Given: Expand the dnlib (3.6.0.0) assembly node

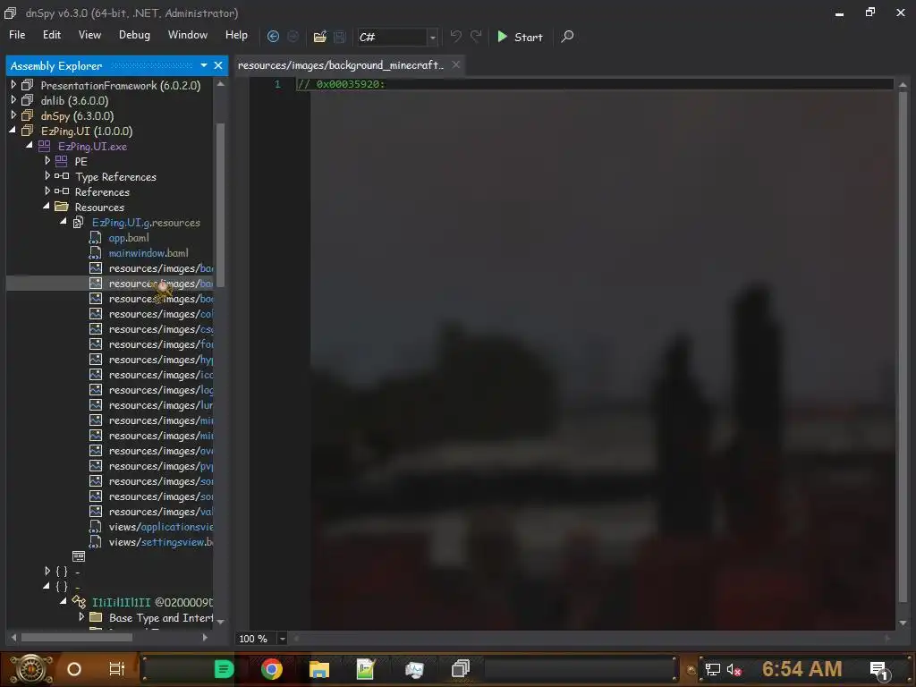Looking at the screenshot, I should tap(13, 100).
